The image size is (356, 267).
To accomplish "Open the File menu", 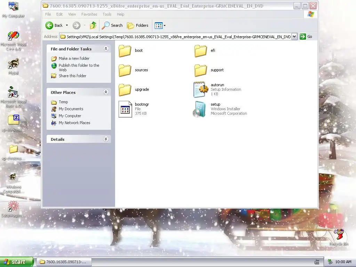I will (x=48, y=14).
